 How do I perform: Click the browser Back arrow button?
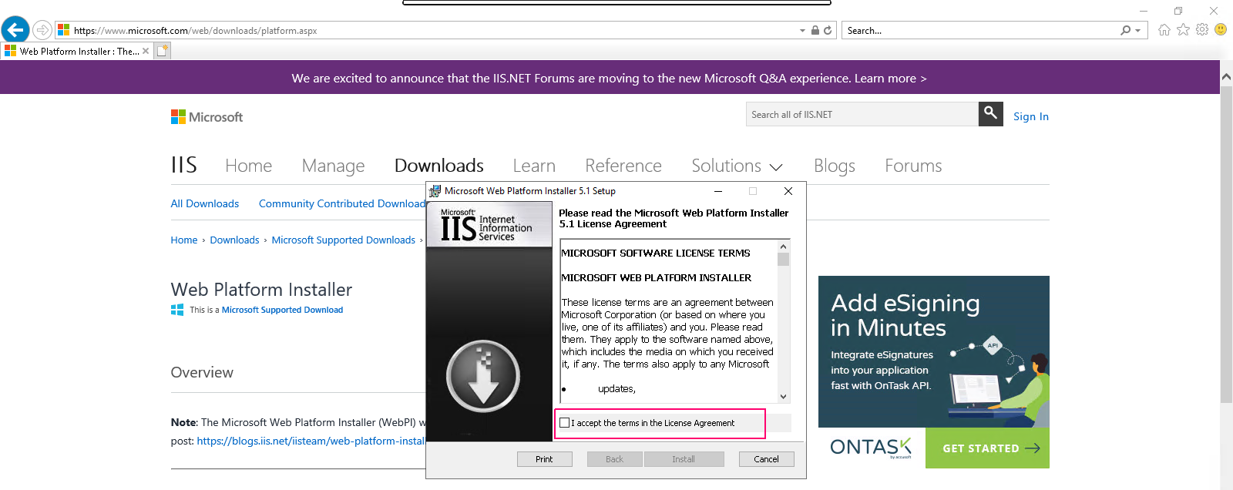(x=15, y=30)
